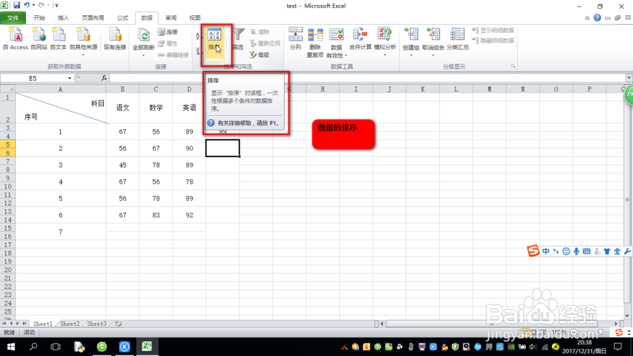Open the Windows Start menu

point(11,346)
